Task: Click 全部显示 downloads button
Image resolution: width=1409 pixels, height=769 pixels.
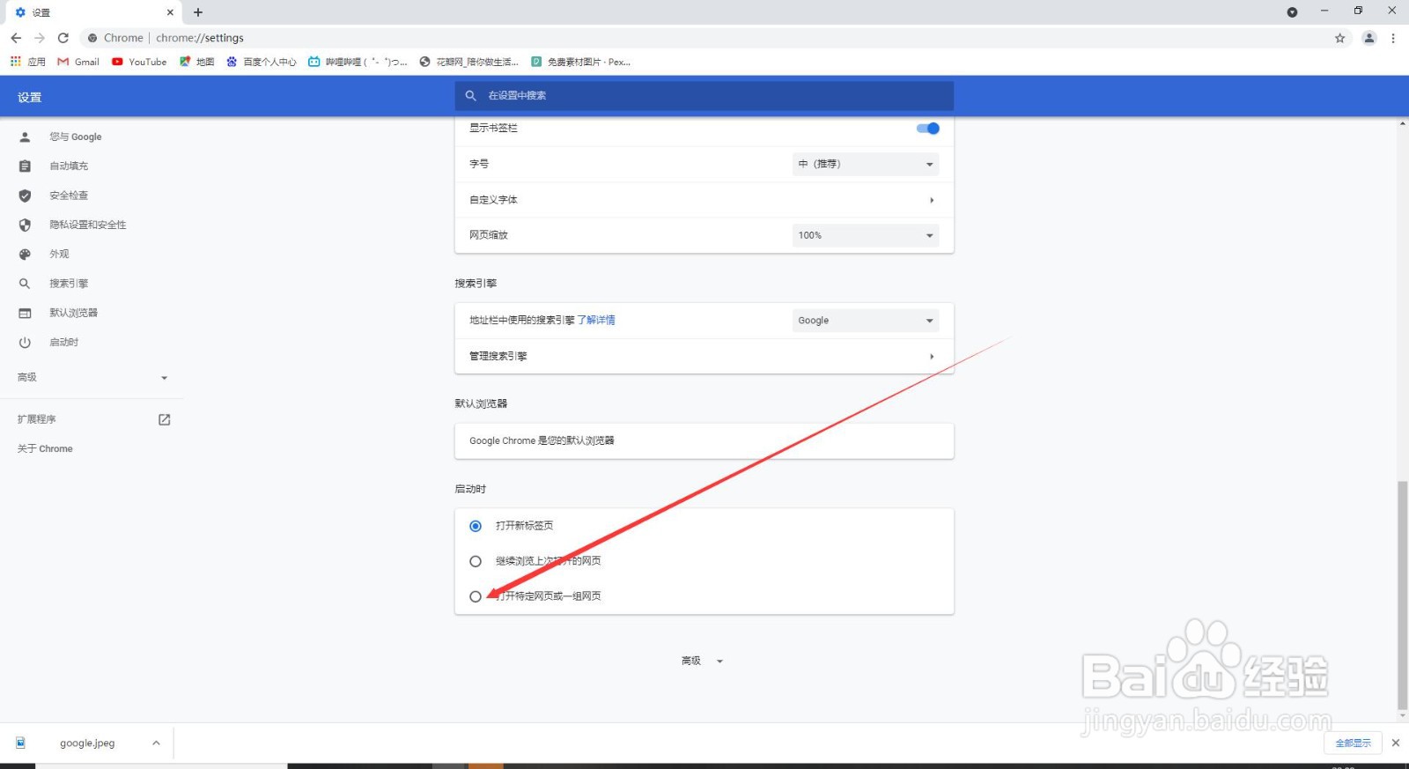Action: click(1353, 743)
